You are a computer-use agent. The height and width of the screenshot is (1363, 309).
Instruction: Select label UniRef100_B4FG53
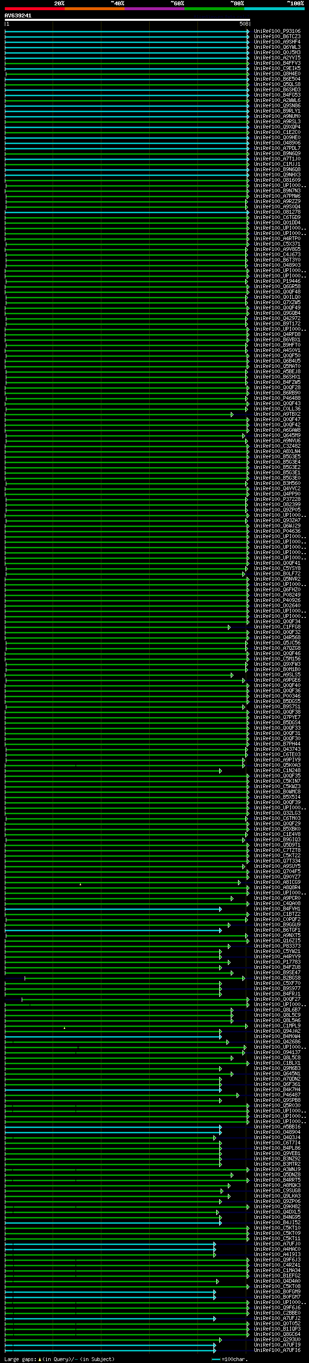pos(277,95)
